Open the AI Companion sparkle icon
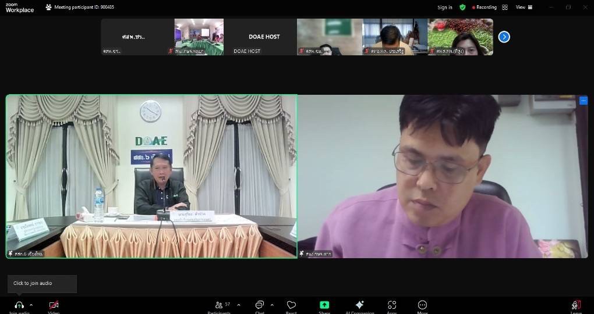Image resolution: width=594 pixels, height=314 pixels. pos(359,305)
